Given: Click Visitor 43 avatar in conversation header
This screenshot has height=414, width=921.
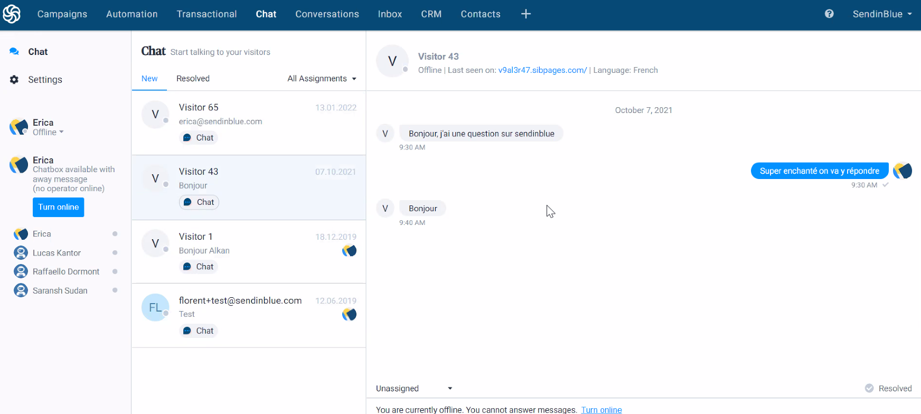Looking at the screenshot, I should [x=392, y=61].
